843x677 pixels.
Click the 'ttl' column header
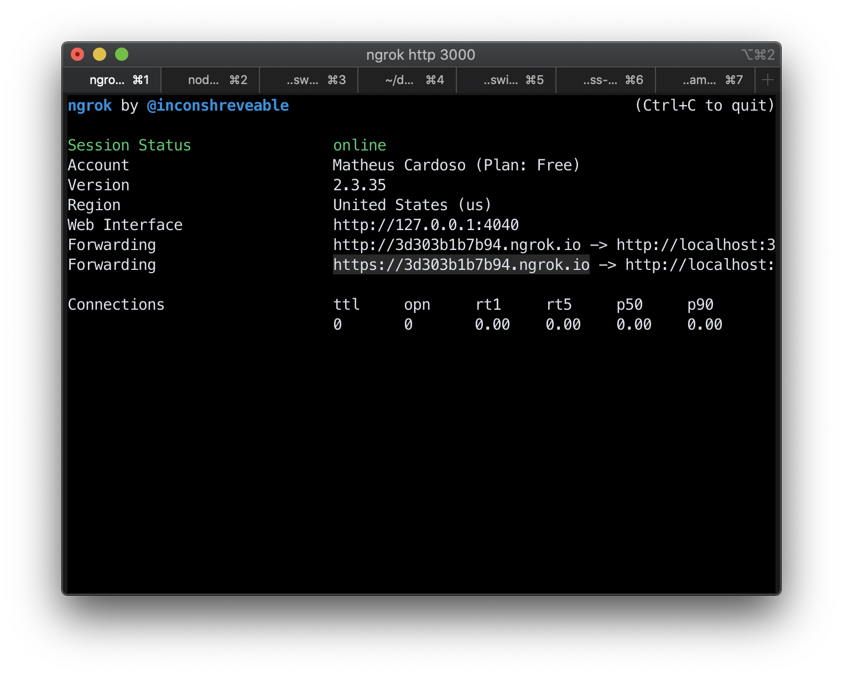coord(347,305)
